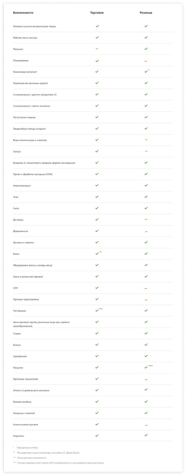Click the orange dash for CRM under Розница
The width and height of the screenshot is (186, 476).
pos(146,289)
